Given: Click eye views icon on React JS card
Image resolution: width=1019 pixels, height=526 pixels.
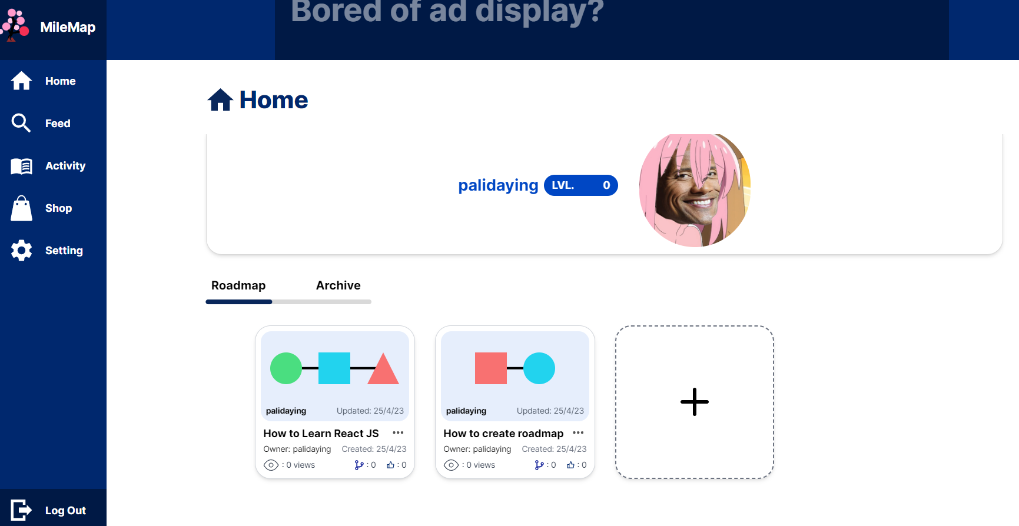Looking at the screenshot, I should pos(271,465).
